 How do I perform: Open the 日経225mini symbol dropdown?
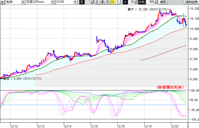[53, 2]
